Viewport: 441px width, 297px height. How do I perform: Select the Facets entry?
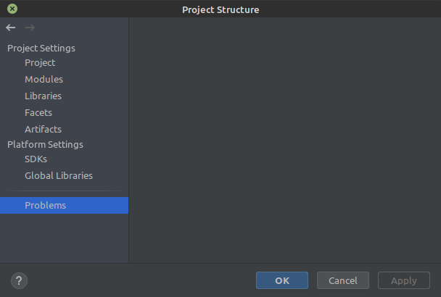click(x=38, y=113)
